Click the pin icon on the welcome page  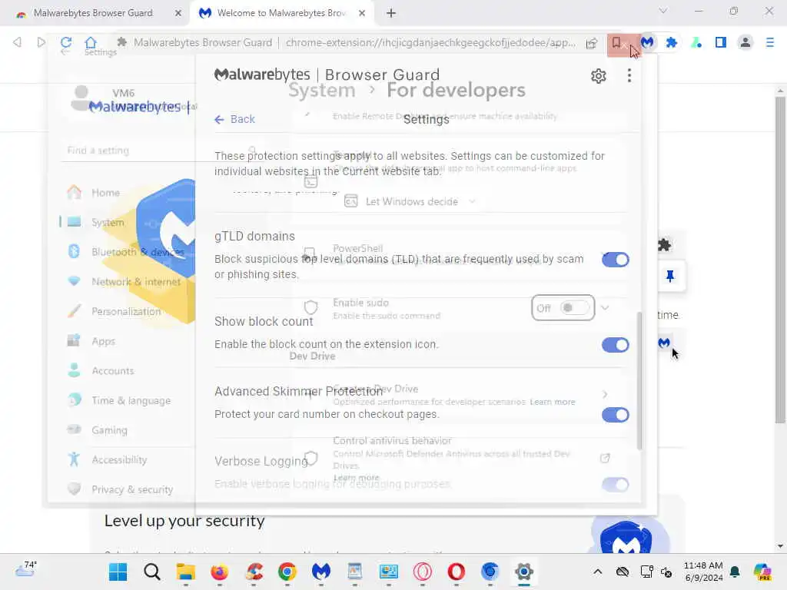click(x=670, y=276)
